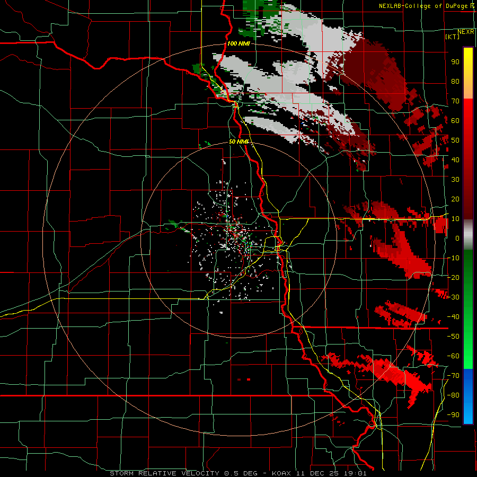Click the positive "50" scale value
This screenshot has width=477, height=477.
[x=455, y=140]
